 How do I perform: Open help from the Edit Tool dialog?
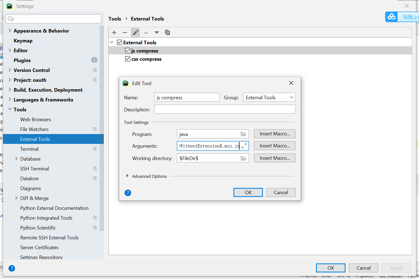(128, 193)
